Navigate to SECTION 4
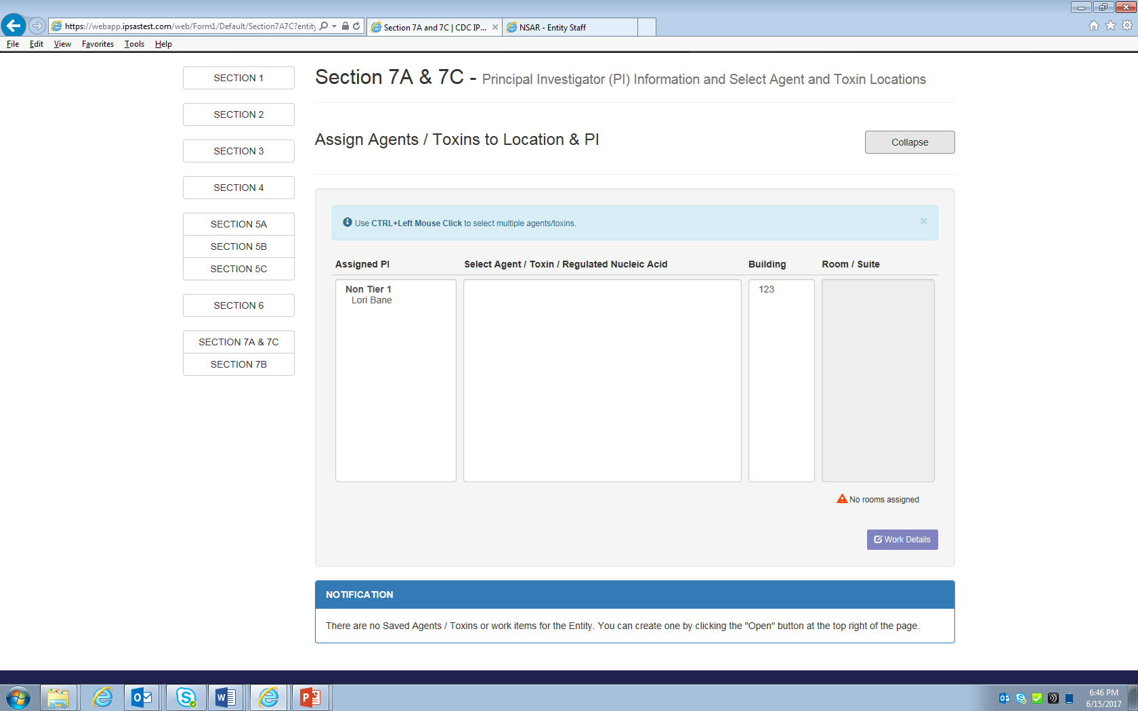1138x711 pixels. coord(238,188)
